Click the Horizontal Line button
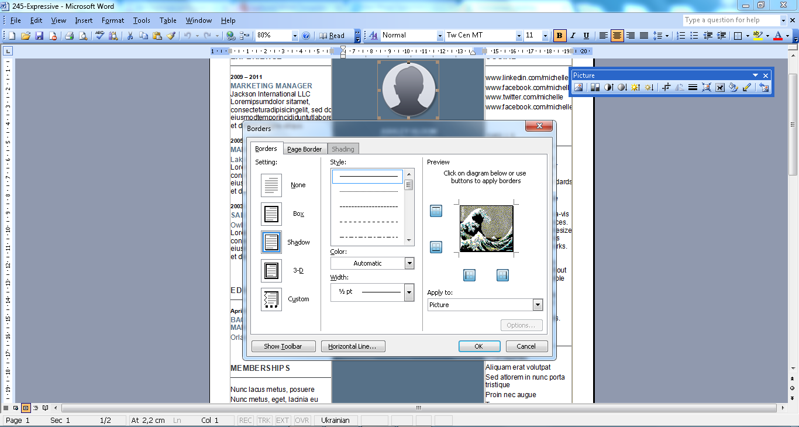799x427 pixels. (352, 346)
